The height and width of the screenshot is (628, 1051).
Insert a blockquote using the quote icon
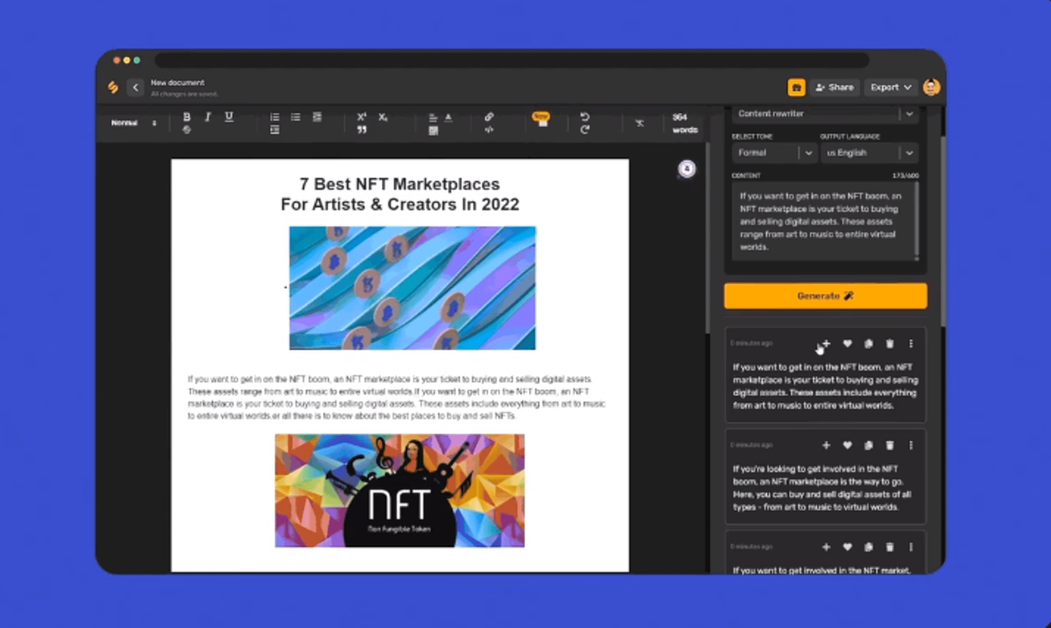click(361, 130)
